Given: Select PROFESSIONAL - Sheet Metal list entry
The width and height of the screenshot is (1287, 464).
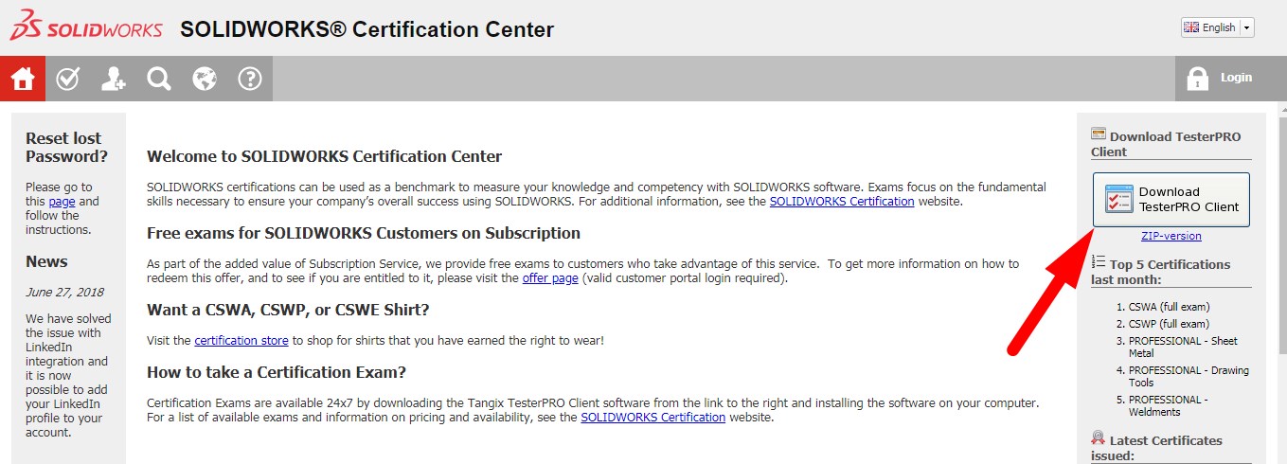Looking at the screenshot, I should [1183, 347].
